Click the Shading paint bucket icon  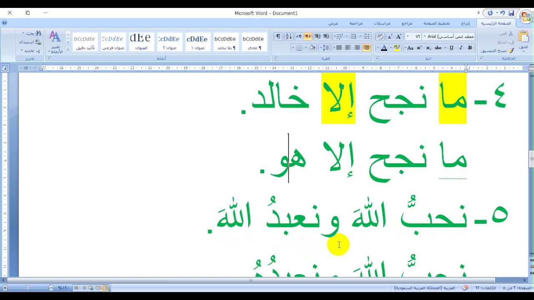(312, 48)
